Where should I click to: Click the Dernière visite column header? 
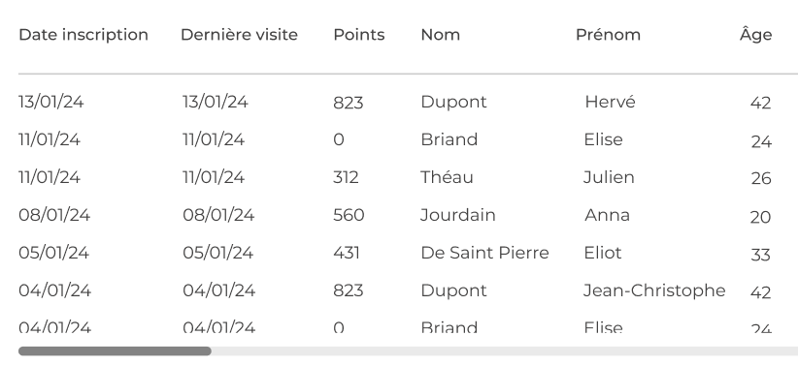pos(239,35)
